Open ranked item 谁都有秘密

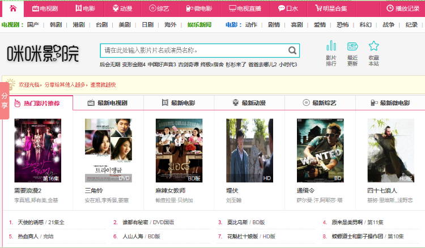[x=135, y=223]
